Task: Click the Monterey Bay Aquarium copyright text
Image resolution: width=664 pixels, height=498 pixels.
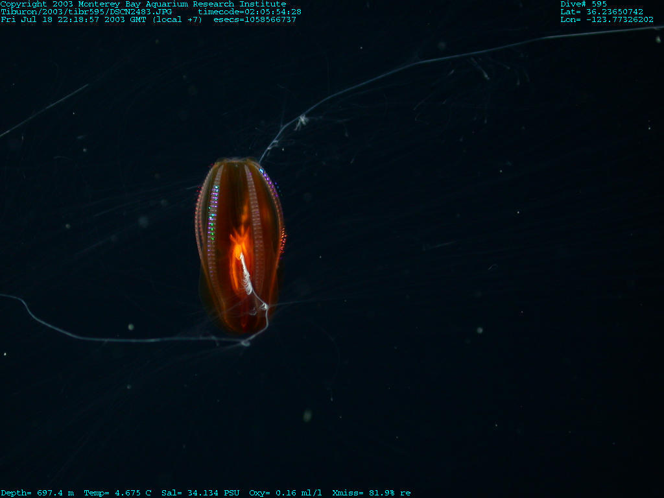Action: [143, 4]
